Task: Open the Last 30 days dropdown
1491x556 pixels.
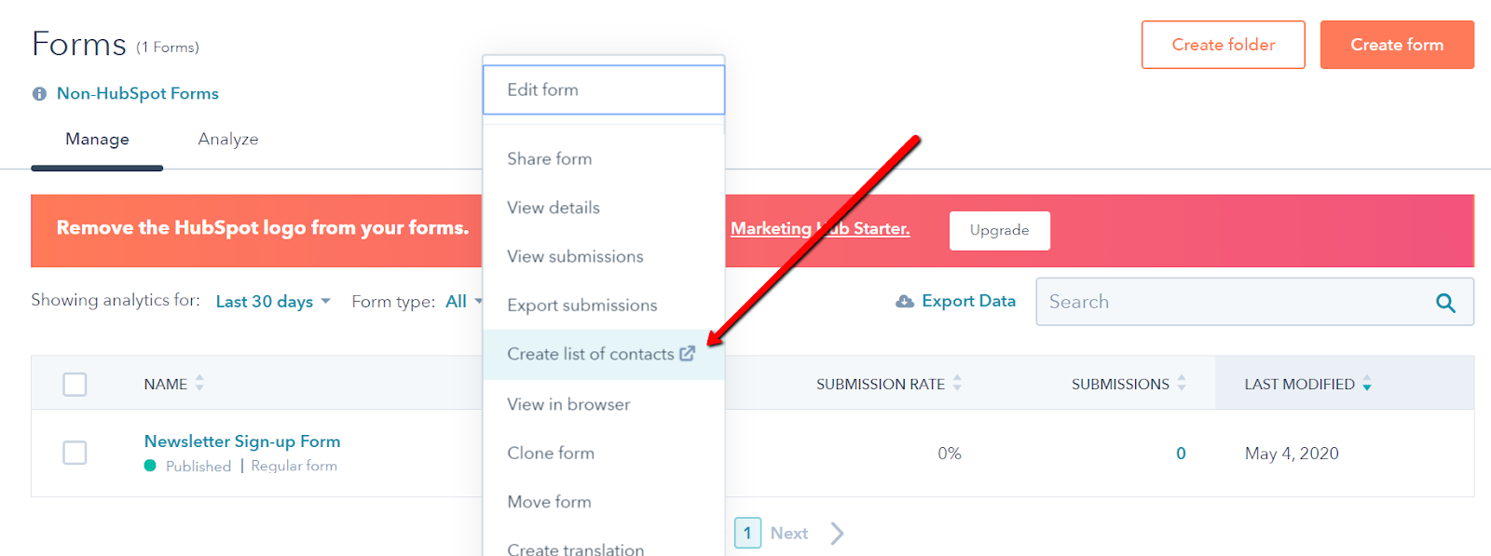Action: point(273,302)
